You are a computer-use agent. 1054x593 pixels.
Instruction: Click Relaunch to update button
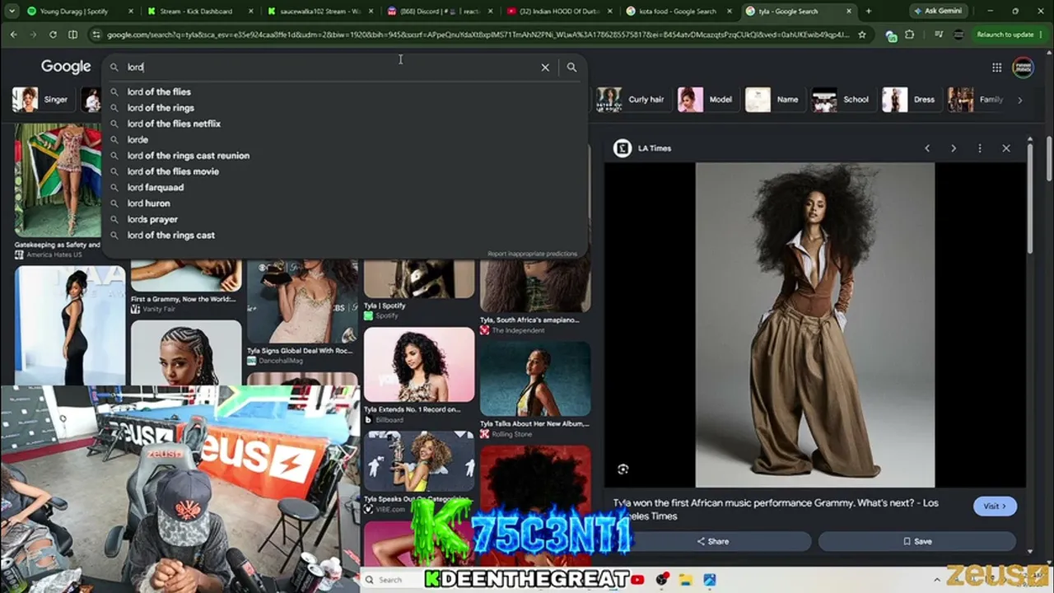pos(1005,35)
